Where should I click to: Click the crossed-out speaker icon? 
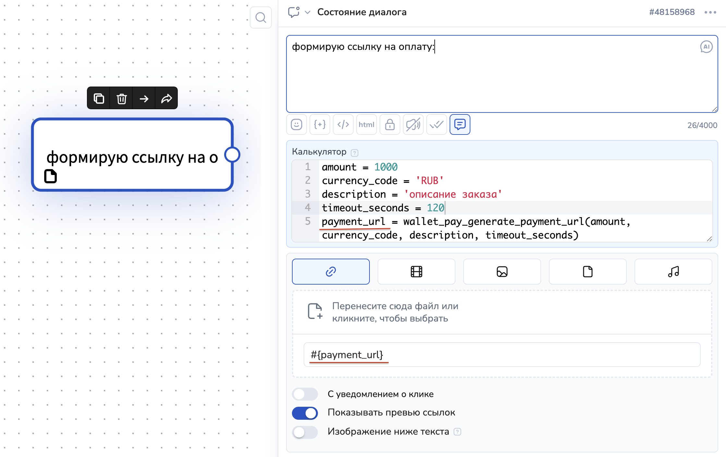(x=413, y=125)
